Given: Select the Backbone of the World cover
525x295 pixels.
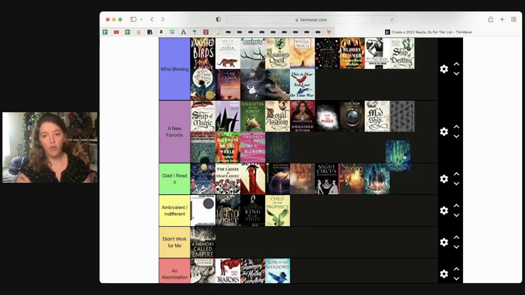Looking at the screenshot, I should point(228,147).
